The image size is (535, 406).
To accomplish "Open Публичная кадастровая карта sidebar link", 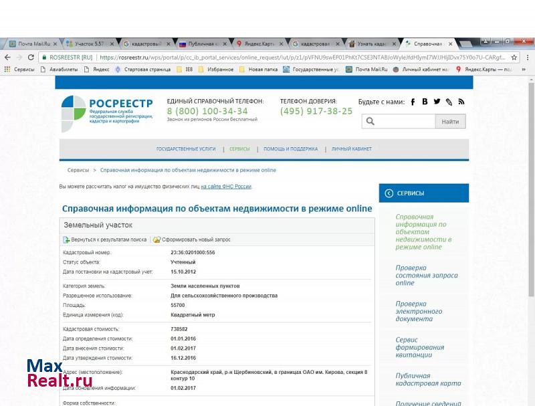I will tap(427, 380).
